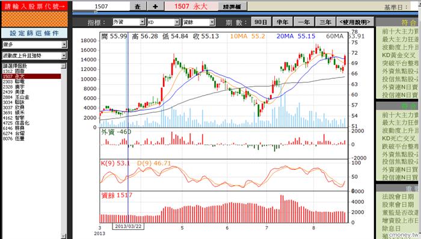
Task: Select highlighted stock 1507 永大 in list
Action: [32, 76]
